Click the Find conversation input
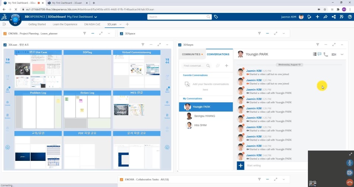The width and height of the screenshot is (354, 187). [x=194, y=66]
